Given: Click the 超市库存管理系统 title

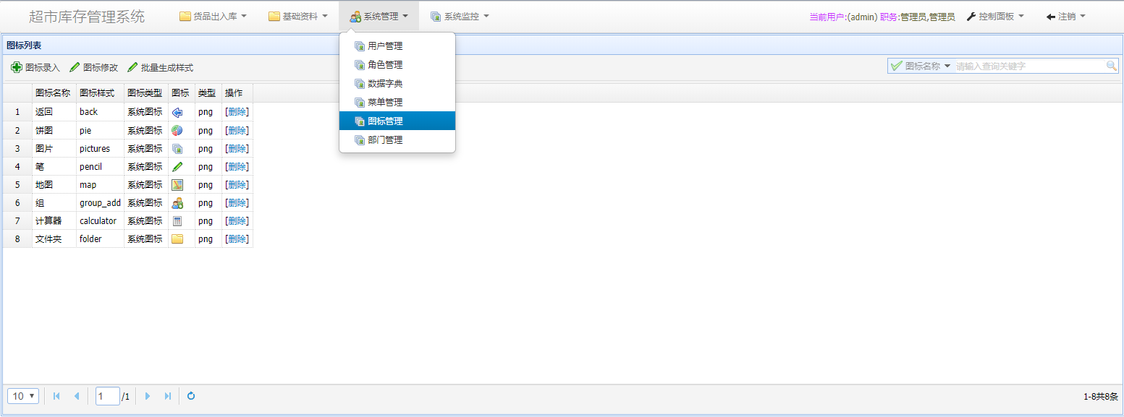Looking at the screenshot, I should 87,17.
